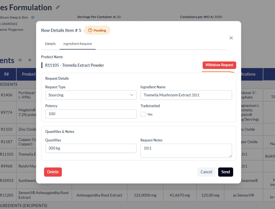Viewport: 275px width, 209px height.
Task: Select the Ingredient Request tab
Action: pyautogui.click(x=78, y=44)
